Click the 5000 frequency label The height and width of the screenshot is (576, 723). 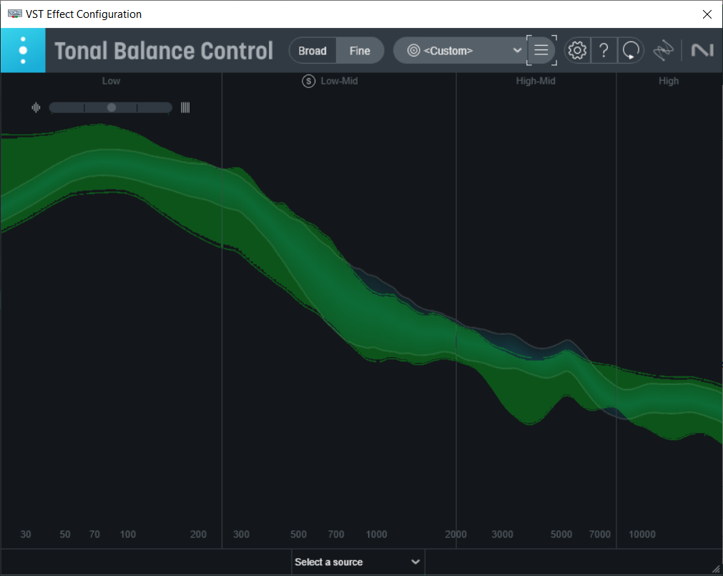click(561, 534)
